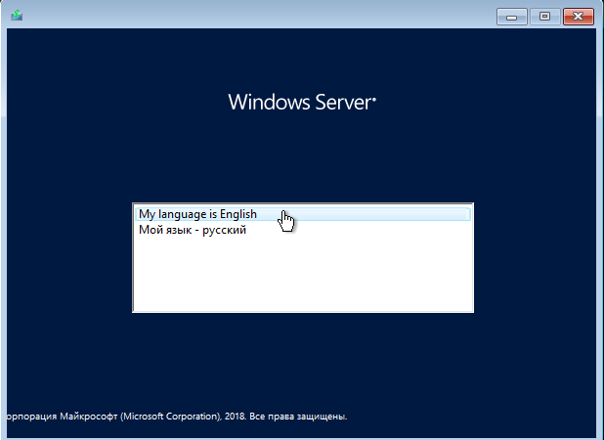
Task: Minimize the Windows Server setup window
Action: (x=511, y=17)
